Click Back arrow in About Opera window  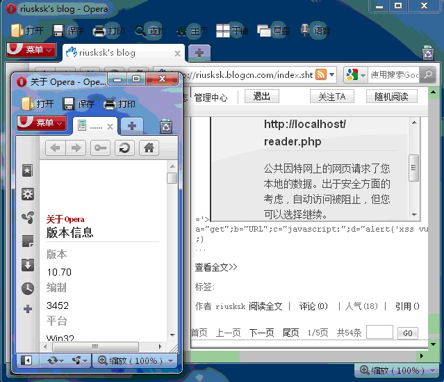click(x=56, y=148)
